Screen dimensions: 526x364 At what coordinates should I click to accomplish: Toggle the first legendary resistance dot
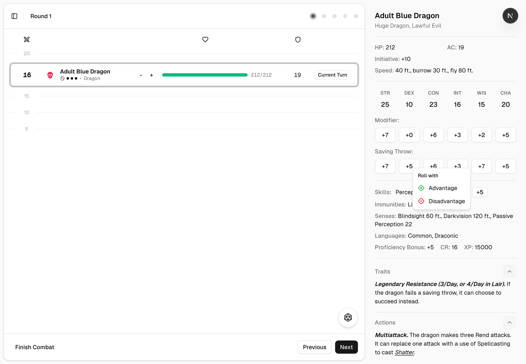click(68, 78)
